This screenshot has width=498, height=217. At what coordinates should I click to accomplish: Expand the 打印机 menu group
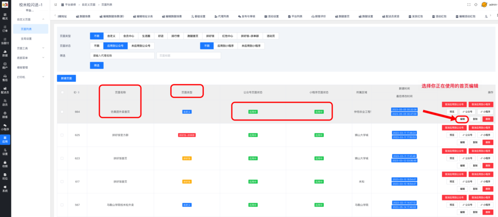[29, 77]
